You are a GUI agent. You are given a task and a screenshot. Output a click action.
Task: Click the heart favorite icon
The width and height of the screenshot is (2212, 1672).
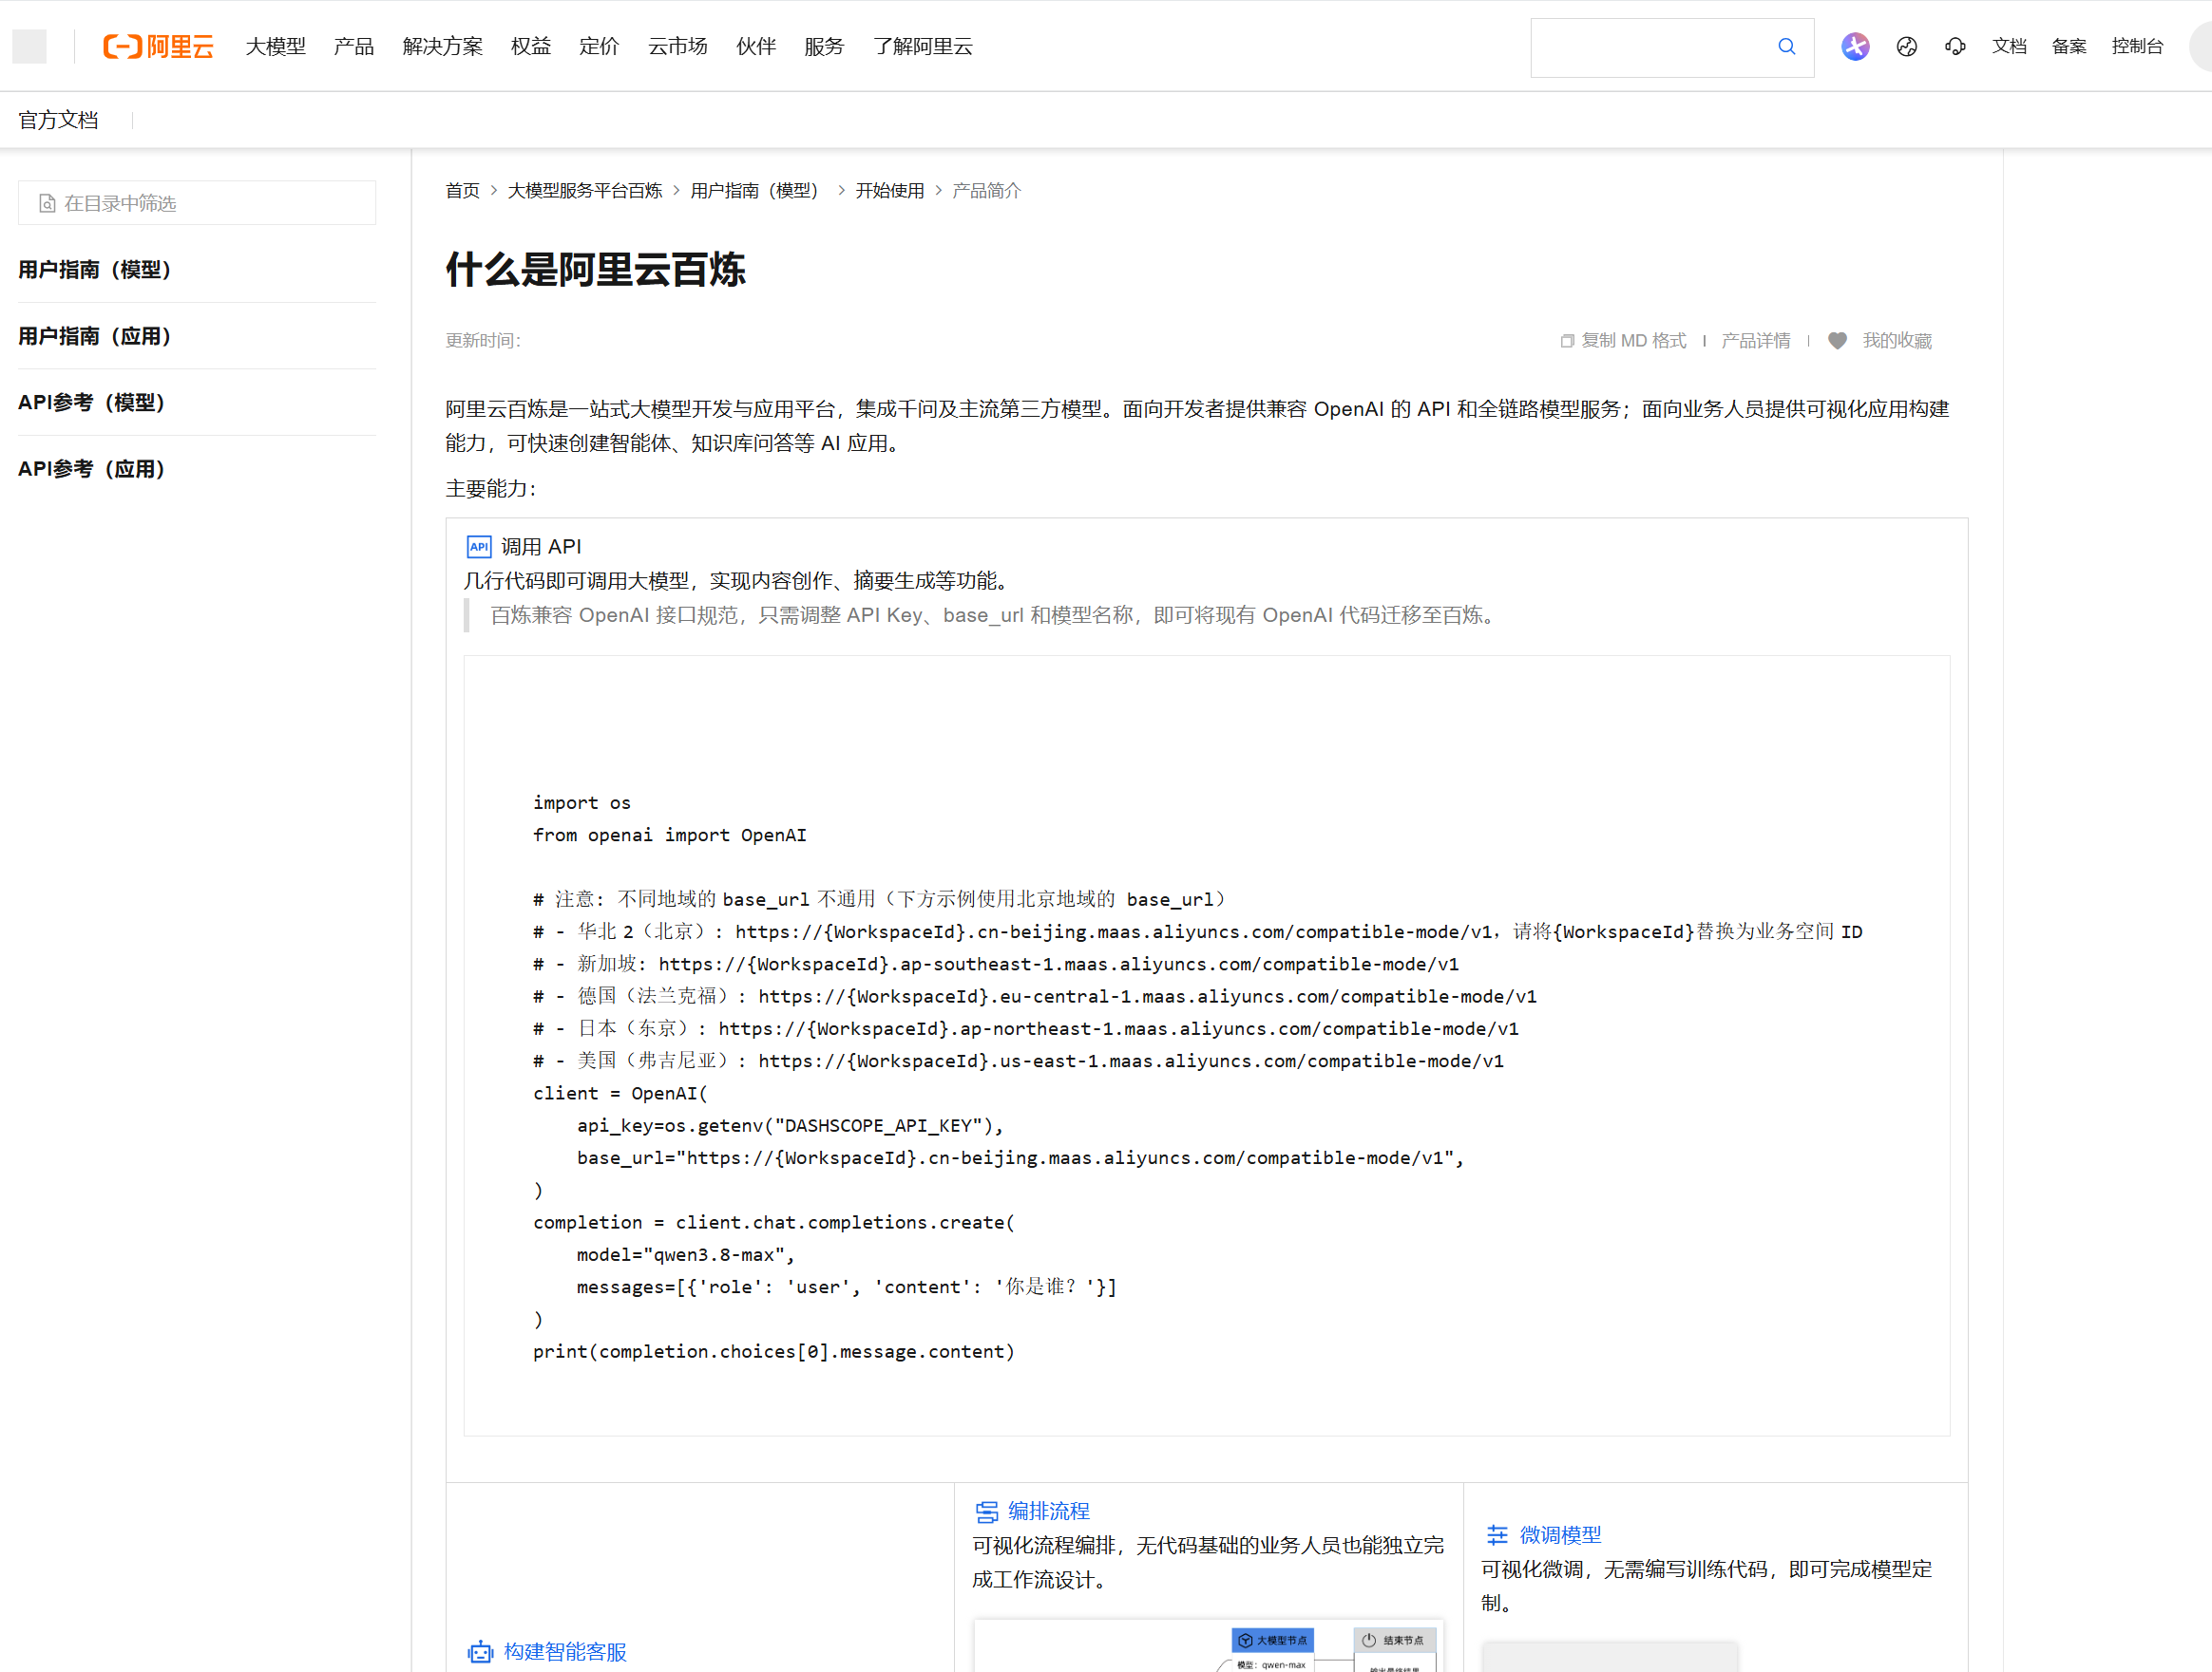(x=1837, y=341)
